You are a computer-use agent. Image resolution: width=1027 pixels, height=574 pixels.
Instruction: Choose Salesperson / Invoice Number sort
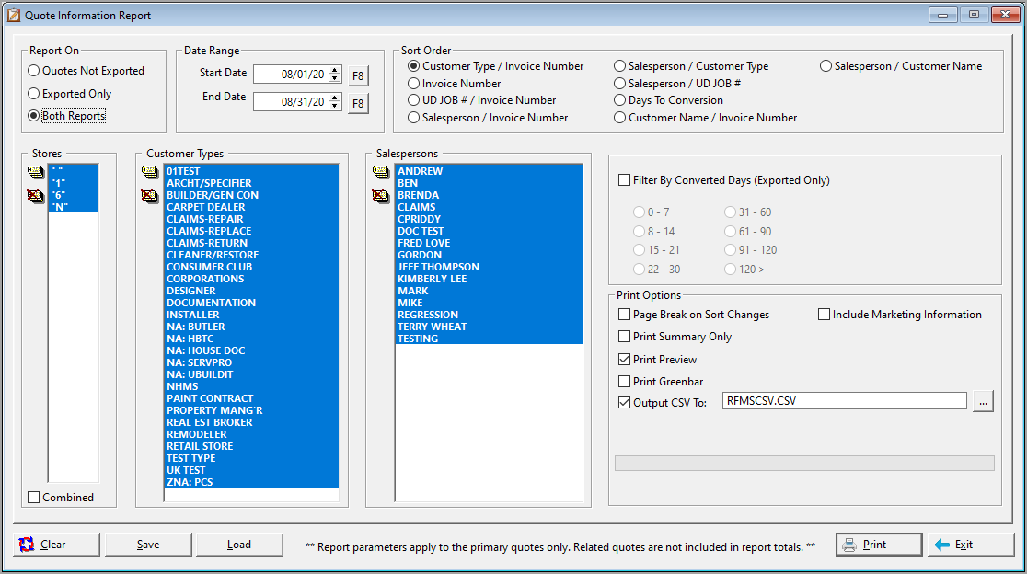pyautogui.click(x=488, y=118)
